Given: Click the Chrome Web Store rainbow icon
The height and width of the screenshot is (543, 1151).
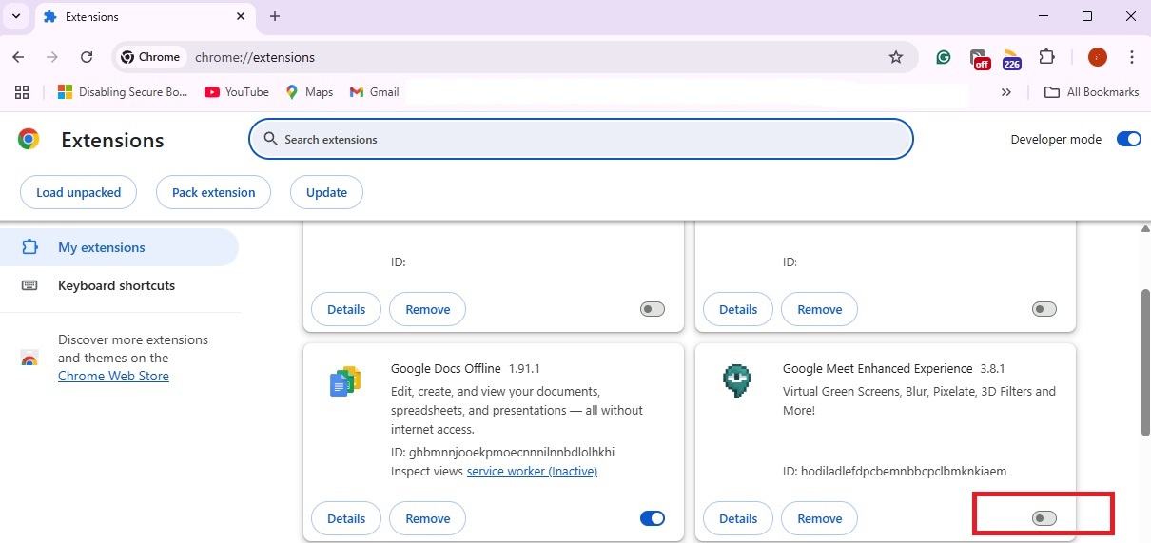Looking at the screenshot, I should tap(29, 359).
